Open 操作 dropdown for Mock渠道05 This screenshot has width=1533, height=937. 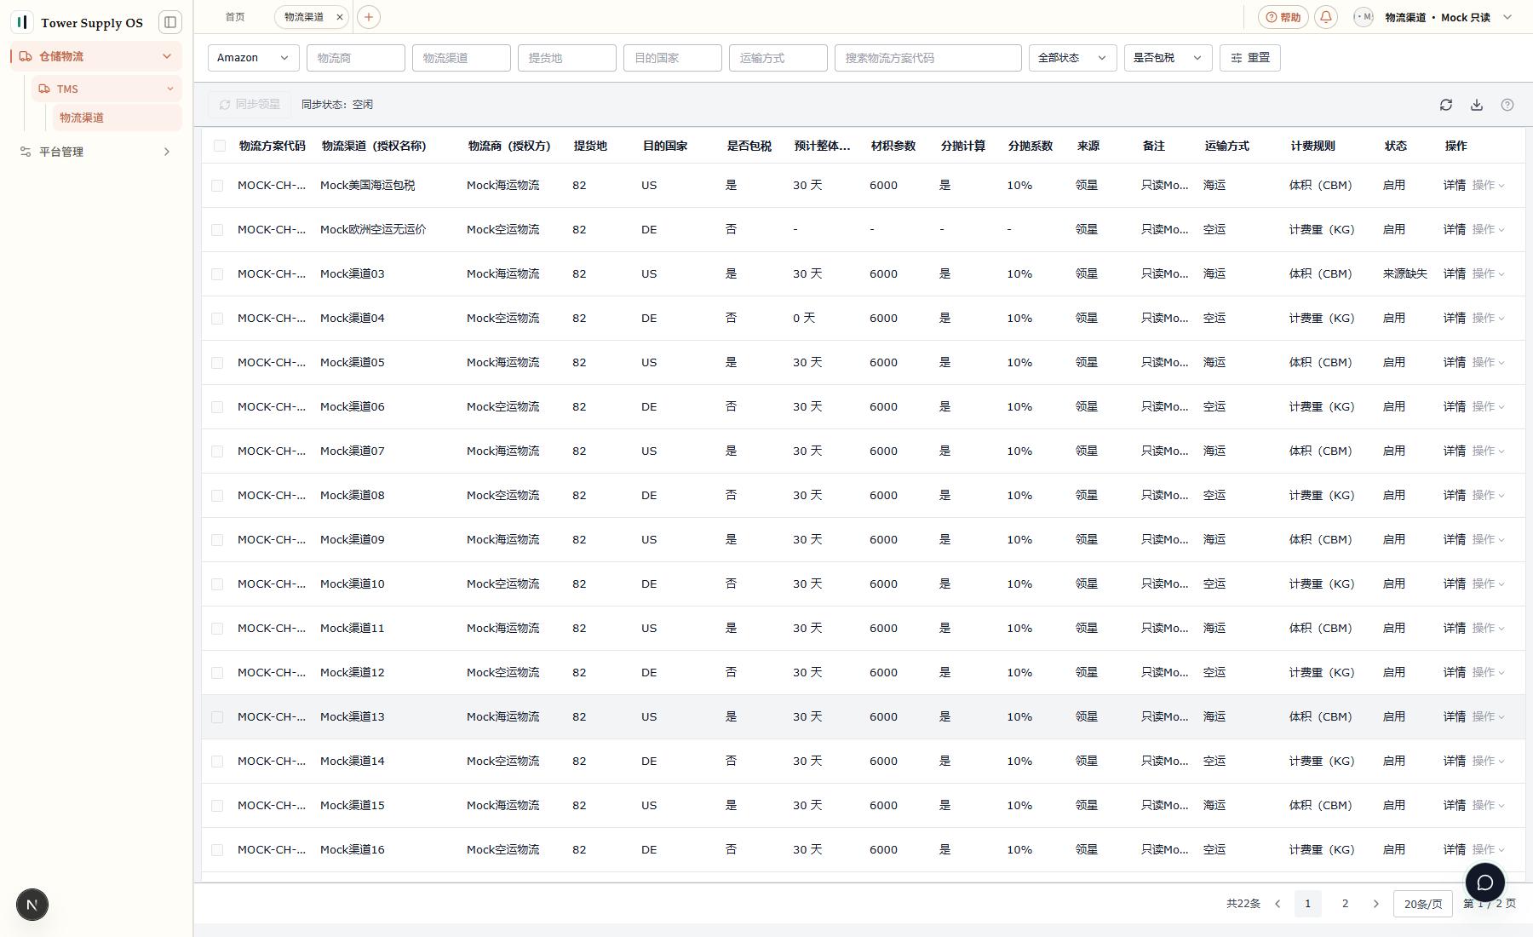pos(1488,363)
